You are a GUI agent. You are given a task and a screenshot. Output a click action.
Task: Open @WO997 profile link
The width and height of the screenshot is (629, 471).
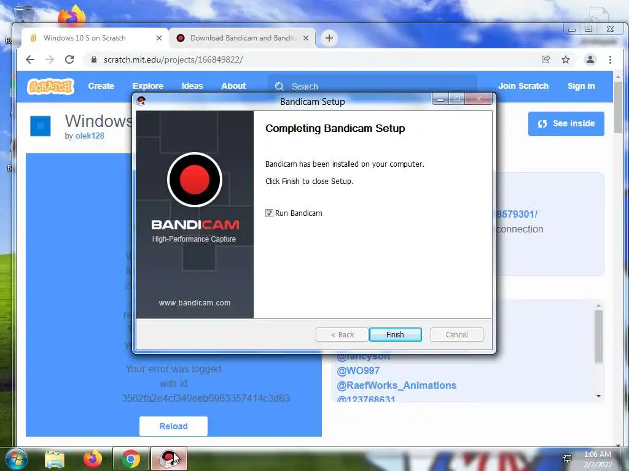click(358, 371)
